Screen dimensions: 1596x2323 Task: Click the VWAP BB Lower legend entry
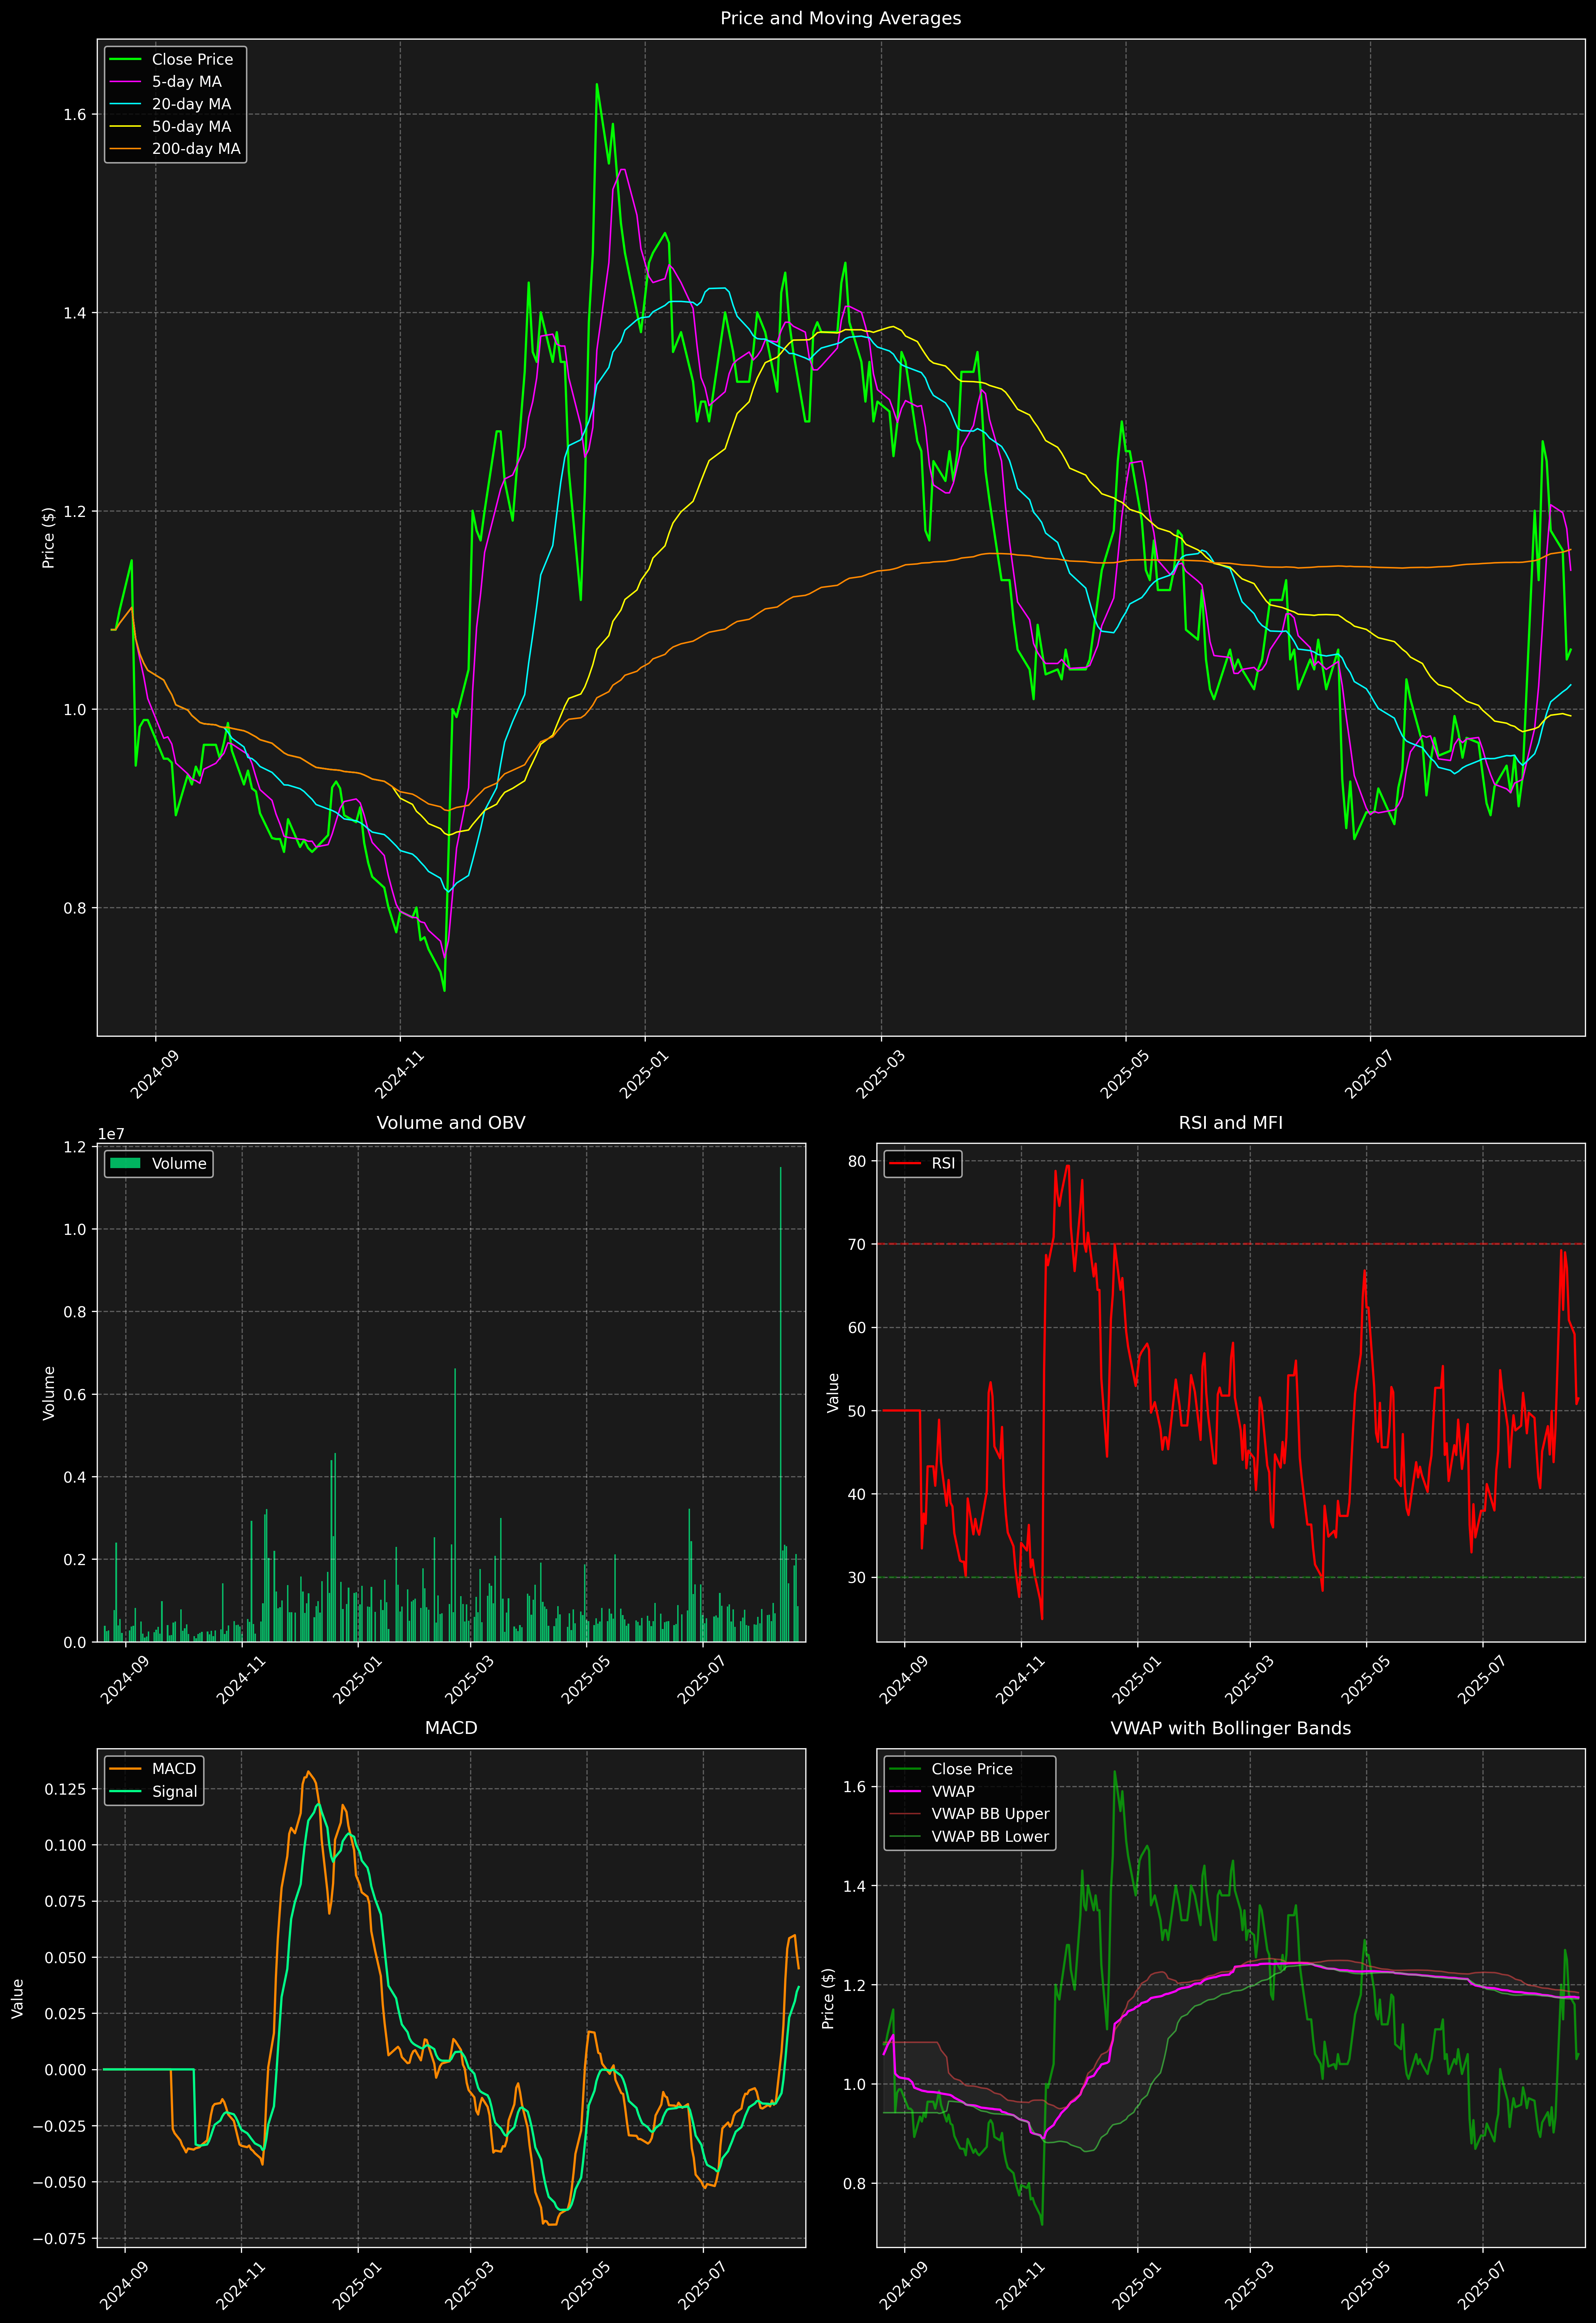point(989,1836)
